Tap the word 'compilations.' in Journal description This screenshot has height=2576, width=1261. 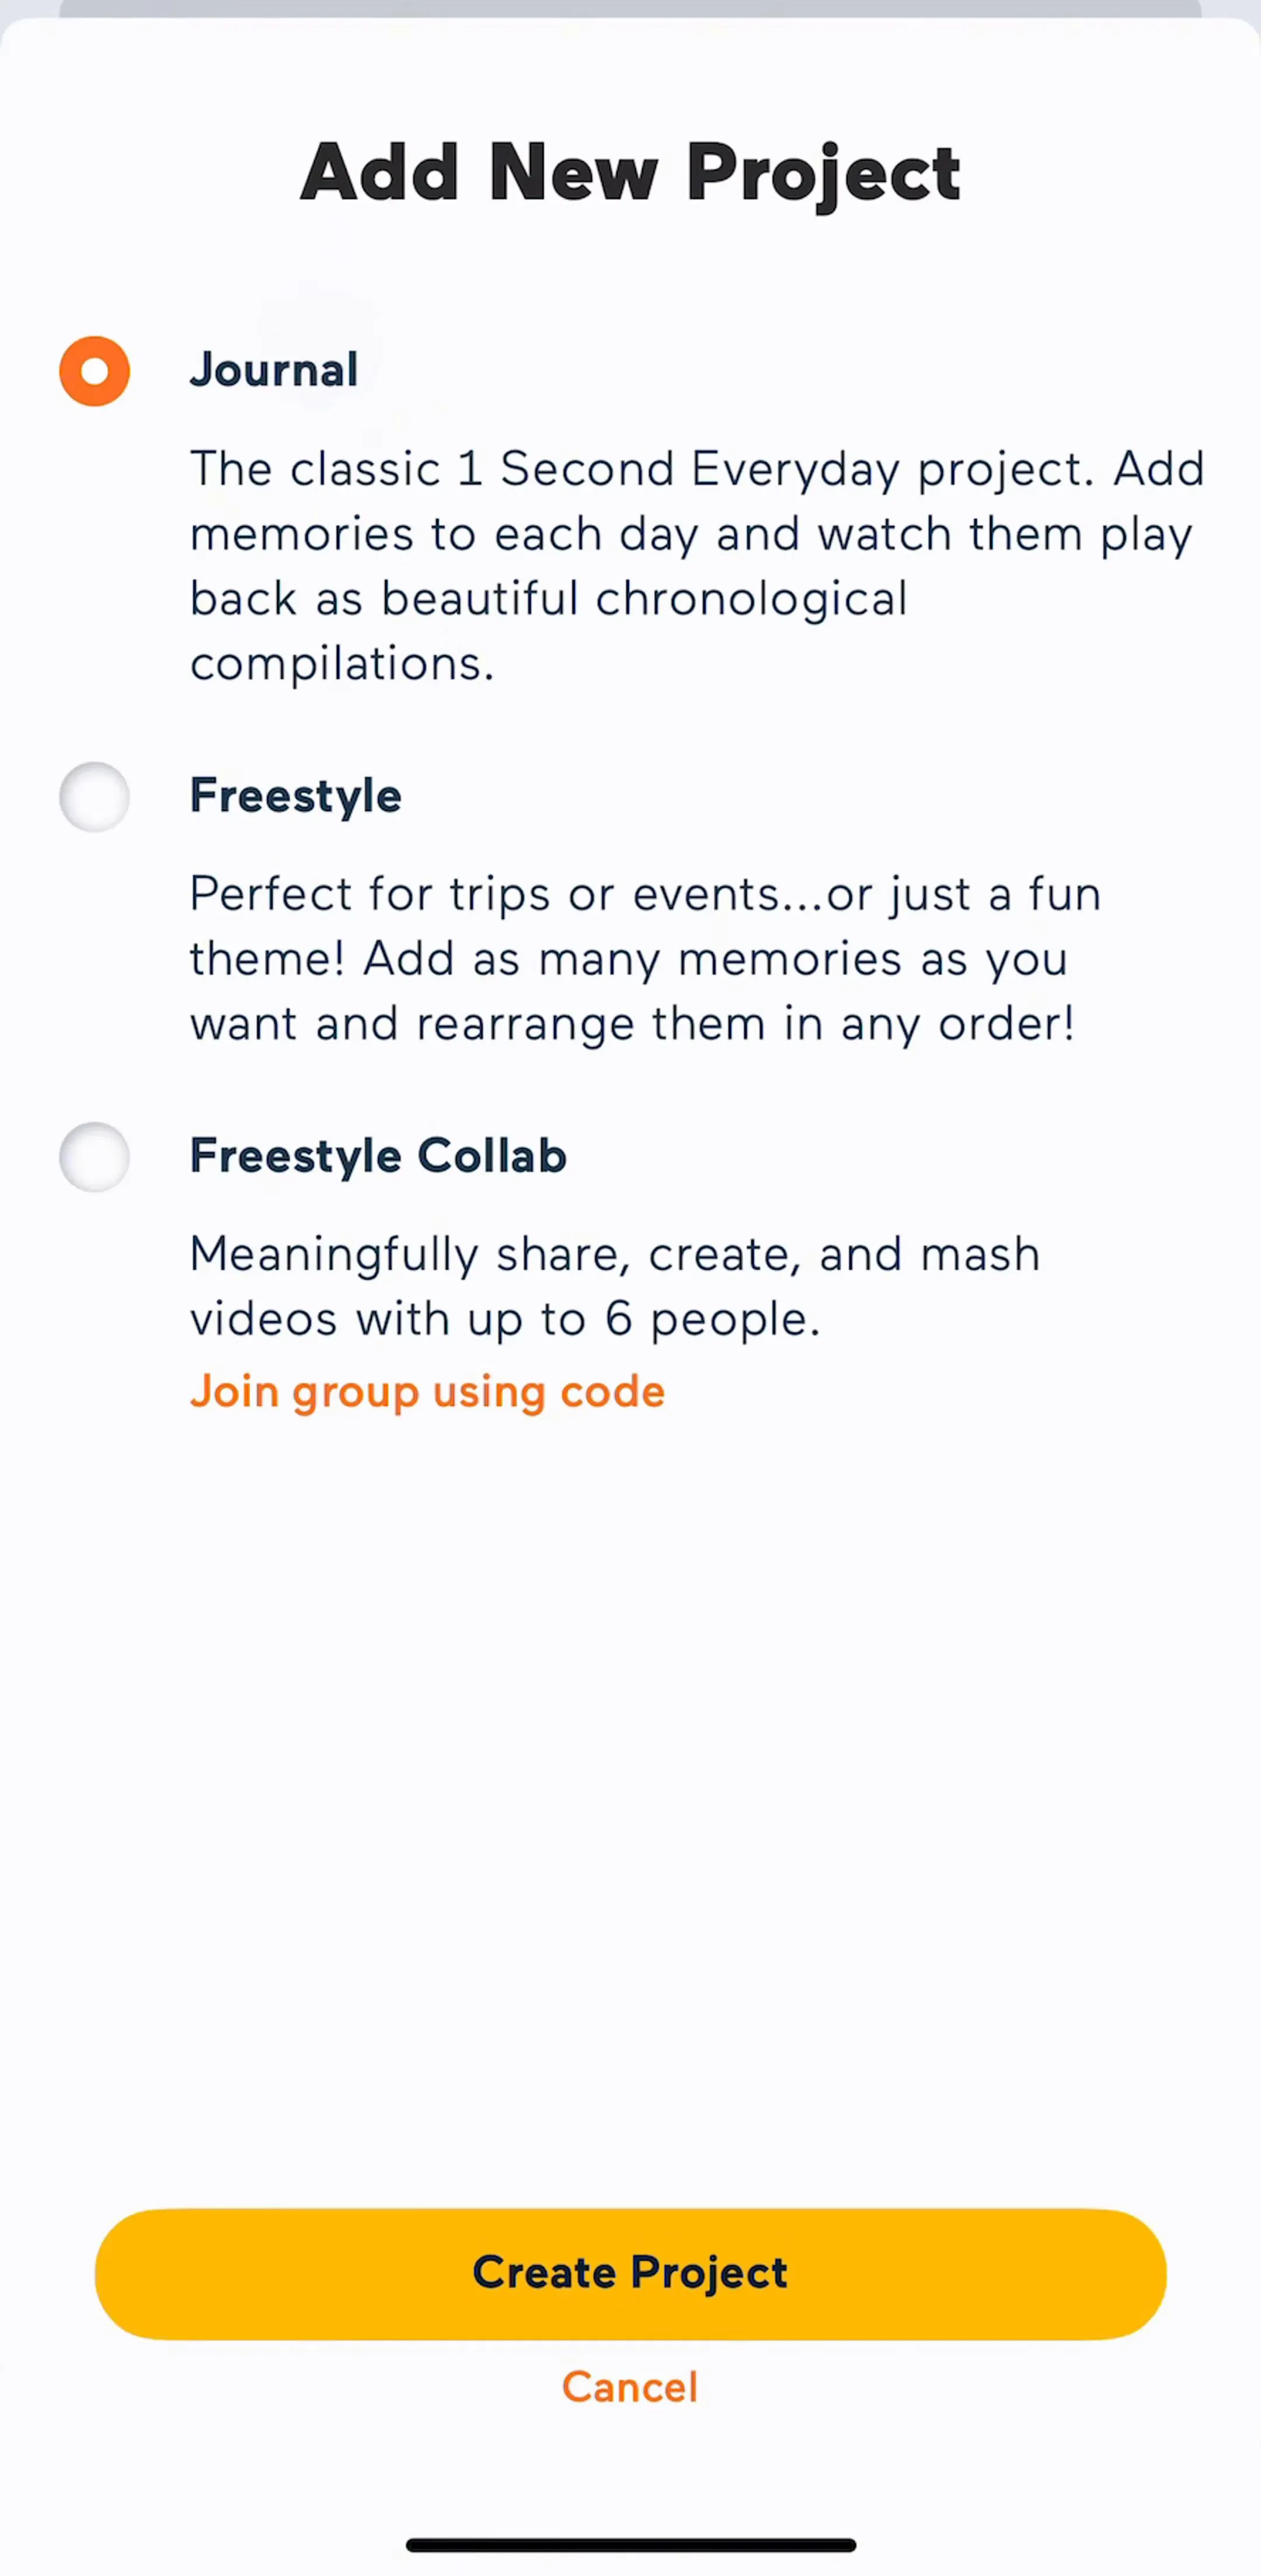(x=342, y=664)
